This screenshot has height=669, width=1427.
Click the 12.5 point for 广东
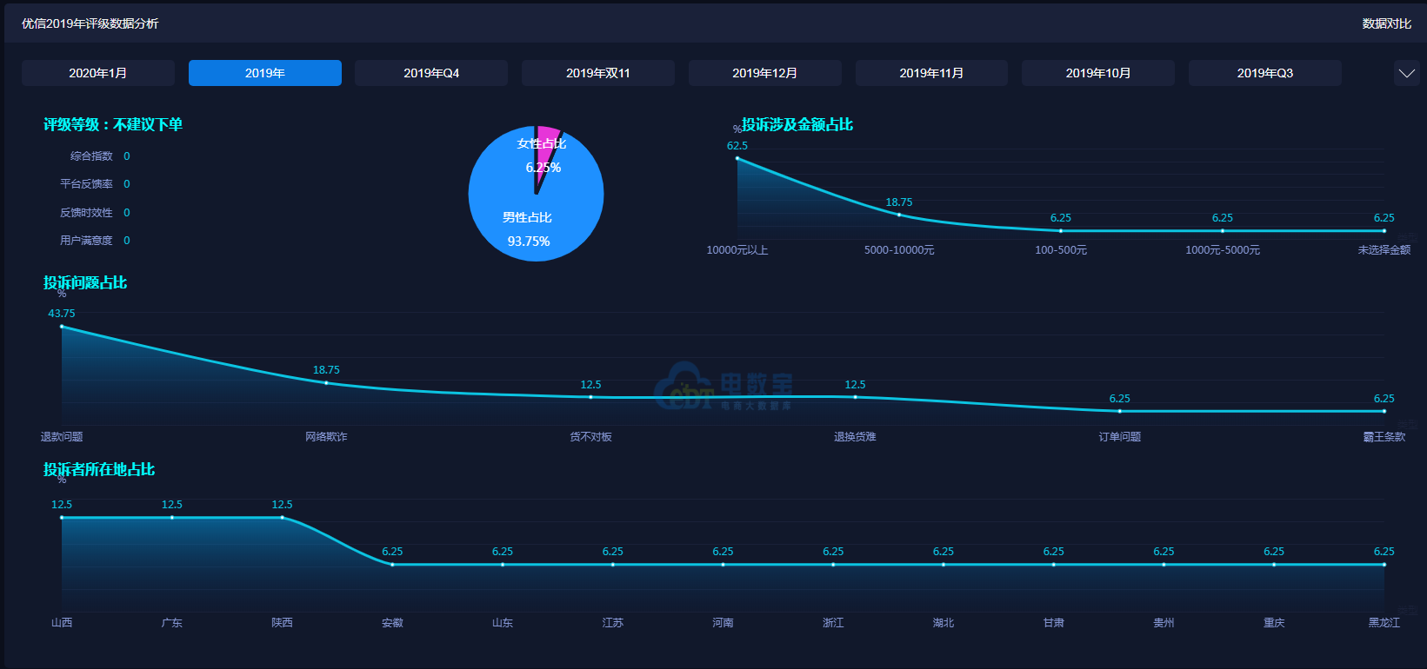click(x=172, y=517)
